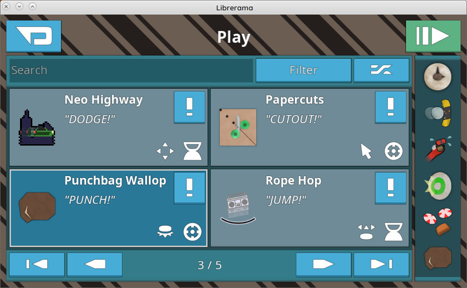Go to the previous page

pyautogui.click(x=94, y=264)
